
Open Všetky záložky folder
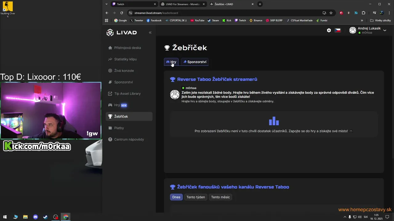pyautogui.click(x=380, y=21)
